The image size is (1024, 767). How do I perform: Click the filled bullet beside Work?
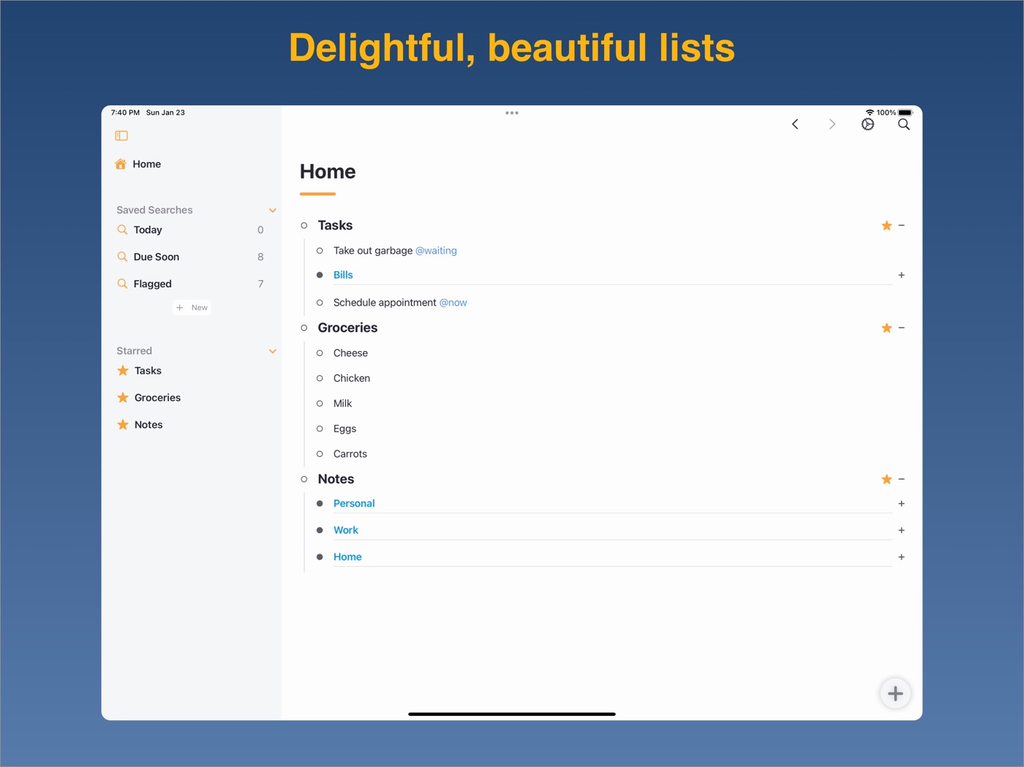coord(320,530)
